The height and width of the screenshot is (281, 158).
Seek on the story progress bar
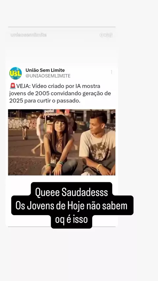(62, 27)
